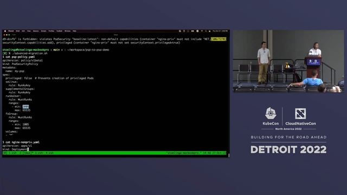Viewport: 347px width, 195px height.
Task: Switch to tmux window 4:zsh
Action: point(49,153)
